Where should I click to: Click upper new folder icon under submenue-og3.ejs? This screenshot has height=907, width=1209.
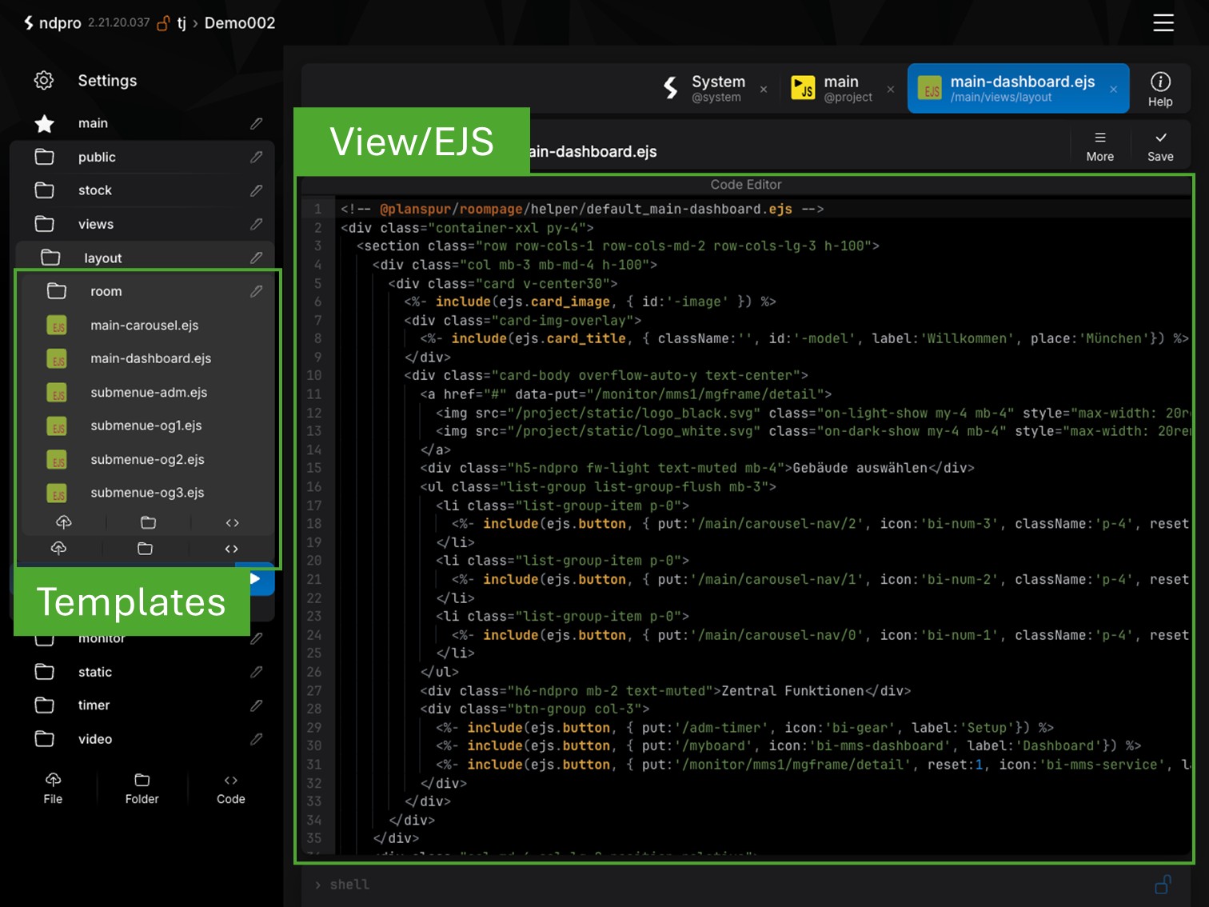[148, 522]
